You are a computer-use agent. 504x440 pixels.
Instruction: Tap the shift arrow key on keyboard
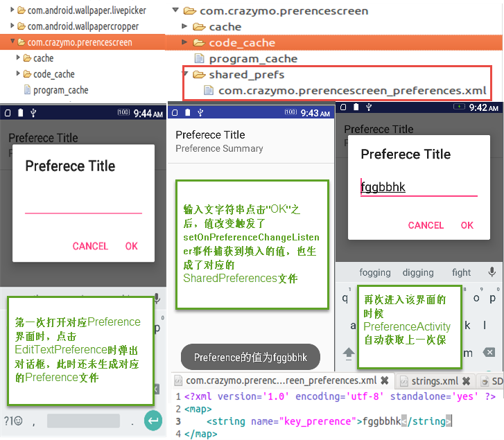[349, 354]
